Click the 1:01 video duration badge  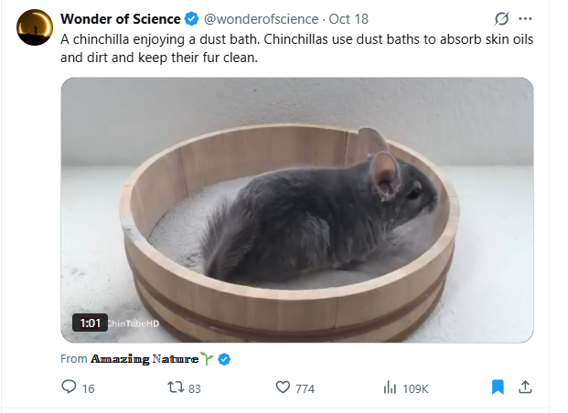pyautogui.click(x=91, y=323)
